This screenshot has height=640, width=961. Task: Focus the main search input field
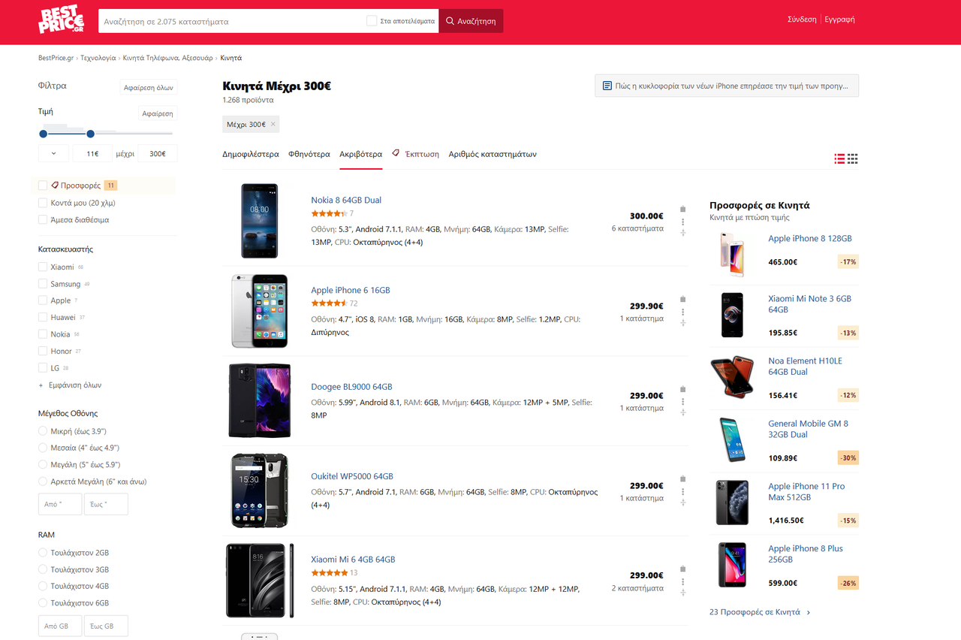(230, 21)
